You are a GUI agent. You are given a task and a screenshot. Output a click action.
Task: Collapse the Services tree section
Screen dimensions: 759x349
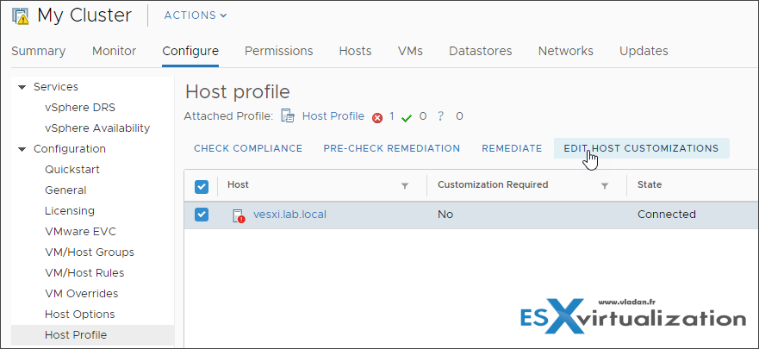click(x=22, y=87)
